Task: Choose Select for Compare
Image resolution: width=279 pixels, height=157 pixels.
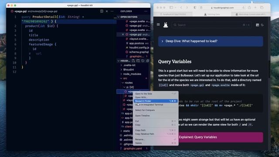Action: coord(156,110)
